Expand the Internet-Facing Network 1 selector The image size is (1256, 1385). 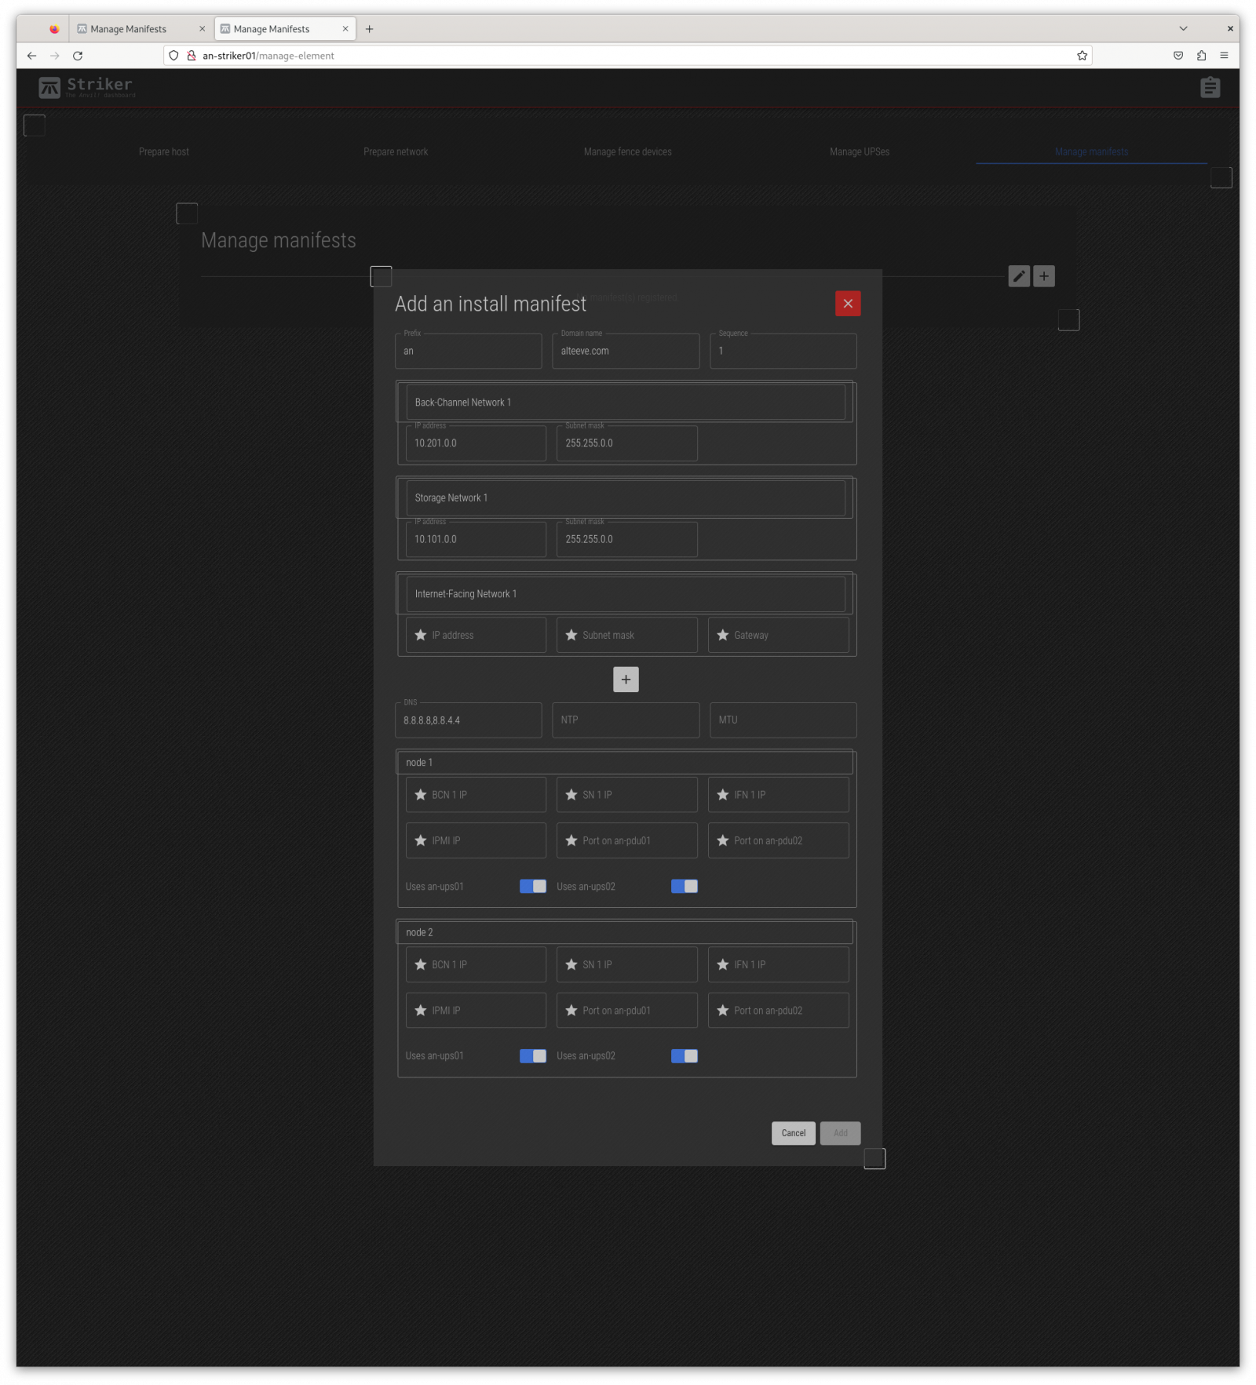click(626, 594)
